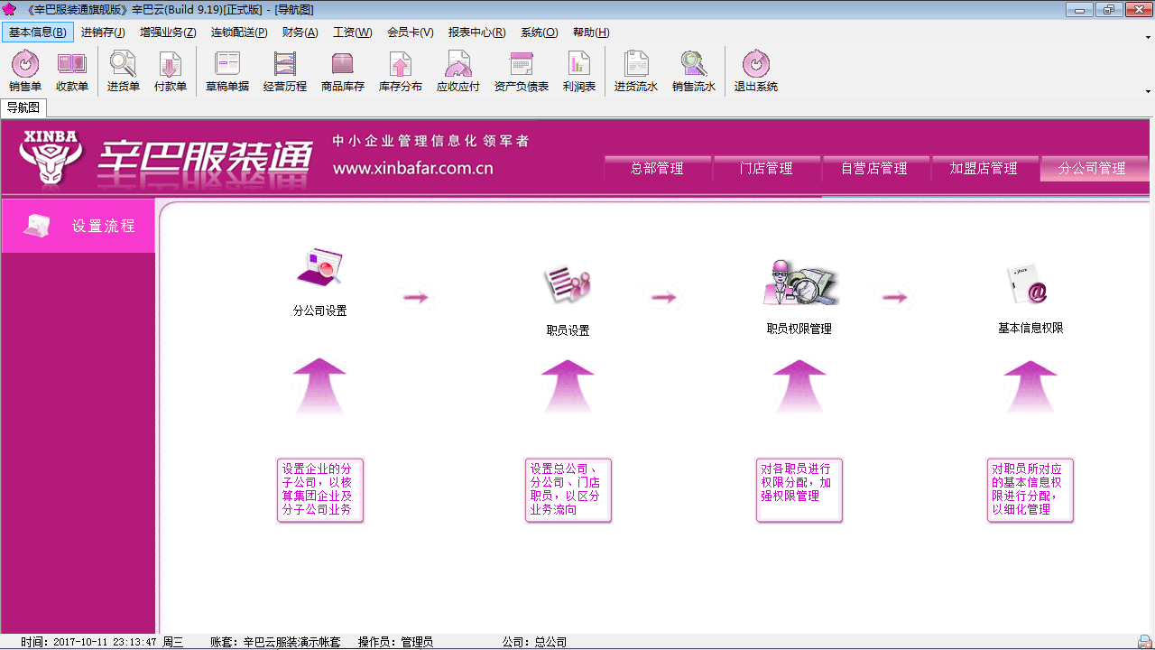Switch to the 加盟店管理 tab
Viewport: 1155px width, 650px height.
point(984,168)
